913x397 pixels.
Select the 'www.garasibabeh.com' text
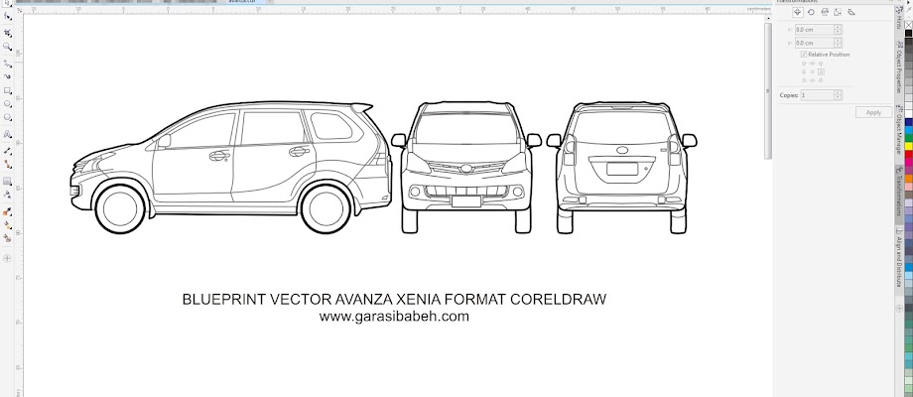pos(394,317)
